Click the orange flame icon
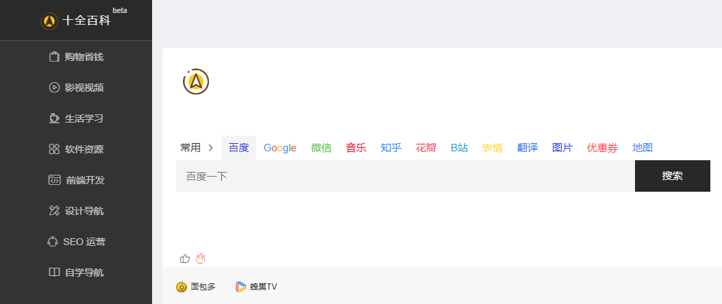Screen dimensions: 722x304 pyautogui.click(x=200, y=259)
